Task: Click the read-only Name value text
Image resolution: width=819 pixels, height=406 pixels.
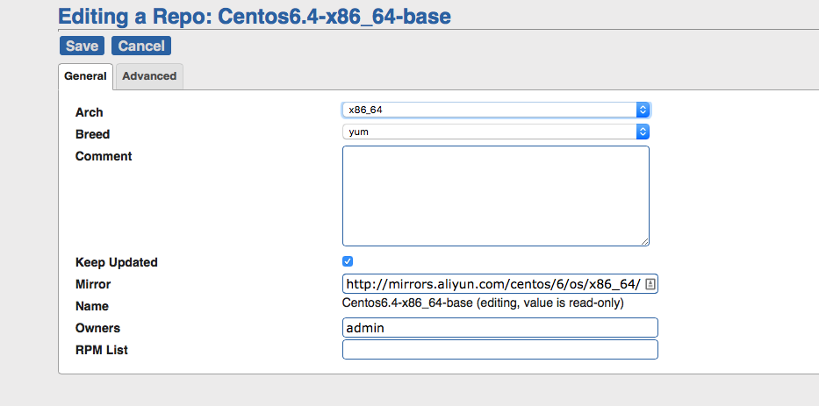Action: [482, 303]
